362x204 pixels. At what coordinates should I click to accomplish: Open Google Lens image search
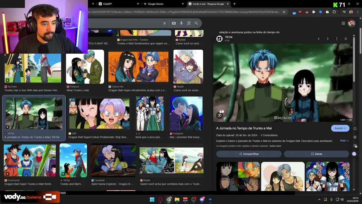[x=189, y=23]
